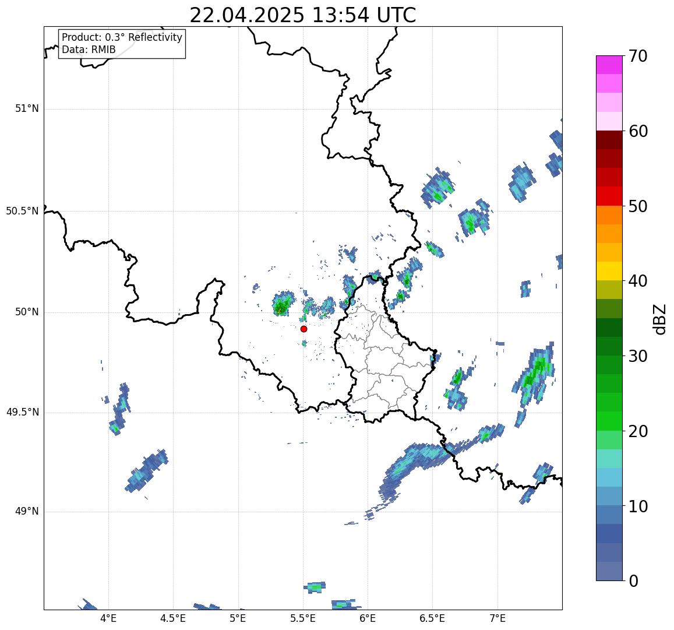674x630 pixels.
Task: Click the 7°E longitude label
Action: click(x=497, y=618)
